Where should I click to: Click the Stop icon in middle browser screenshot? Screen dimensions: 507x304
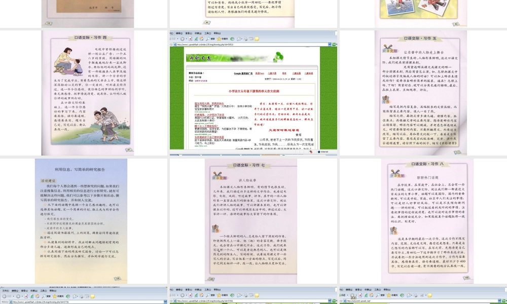[x=191, y=39]
